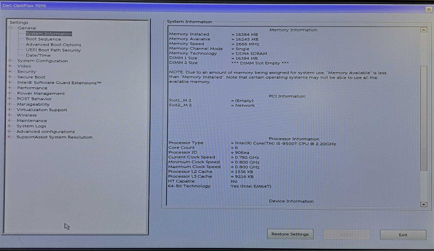Screen dimensions: 434x251
Task: Select the POST Behavior label
Action: coord(34,99)
